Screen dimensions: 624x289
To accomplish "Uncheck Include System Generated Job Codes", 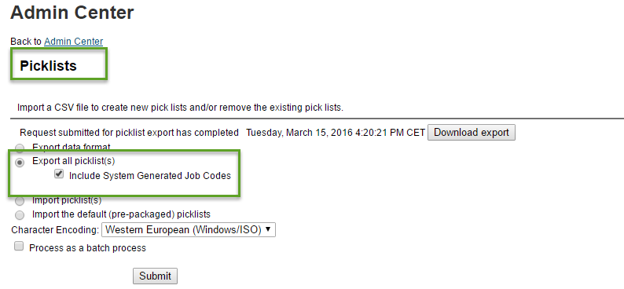I will pos(59,174).
